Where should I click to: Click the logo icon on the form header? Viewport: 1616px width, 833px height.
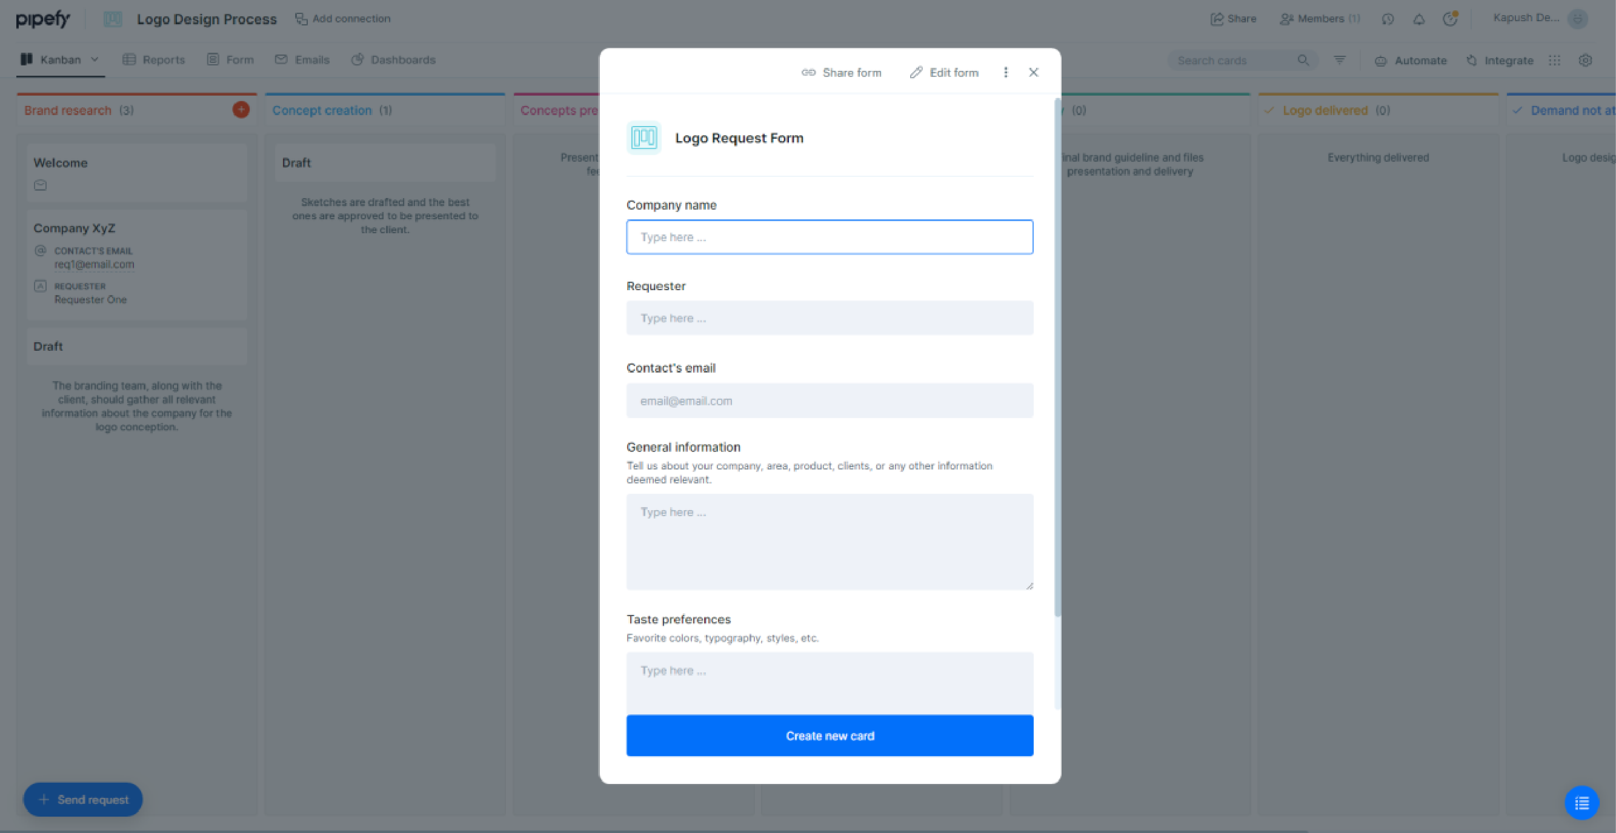click(644, 137)
